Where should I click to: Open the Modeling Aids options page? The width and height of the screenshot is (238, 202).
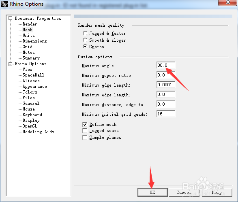38,132
